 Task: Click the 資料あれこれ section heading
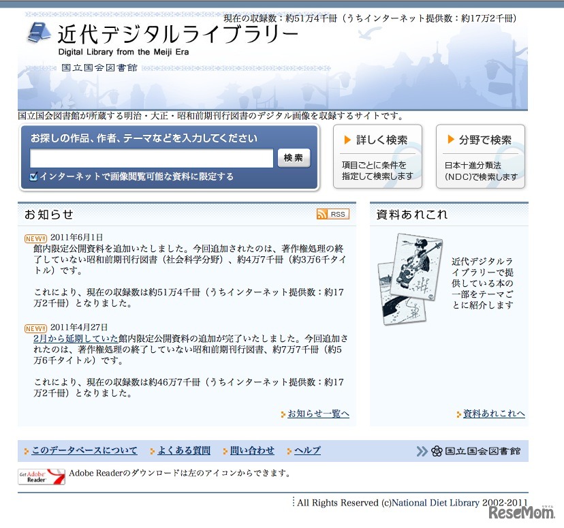pos(412,215)
